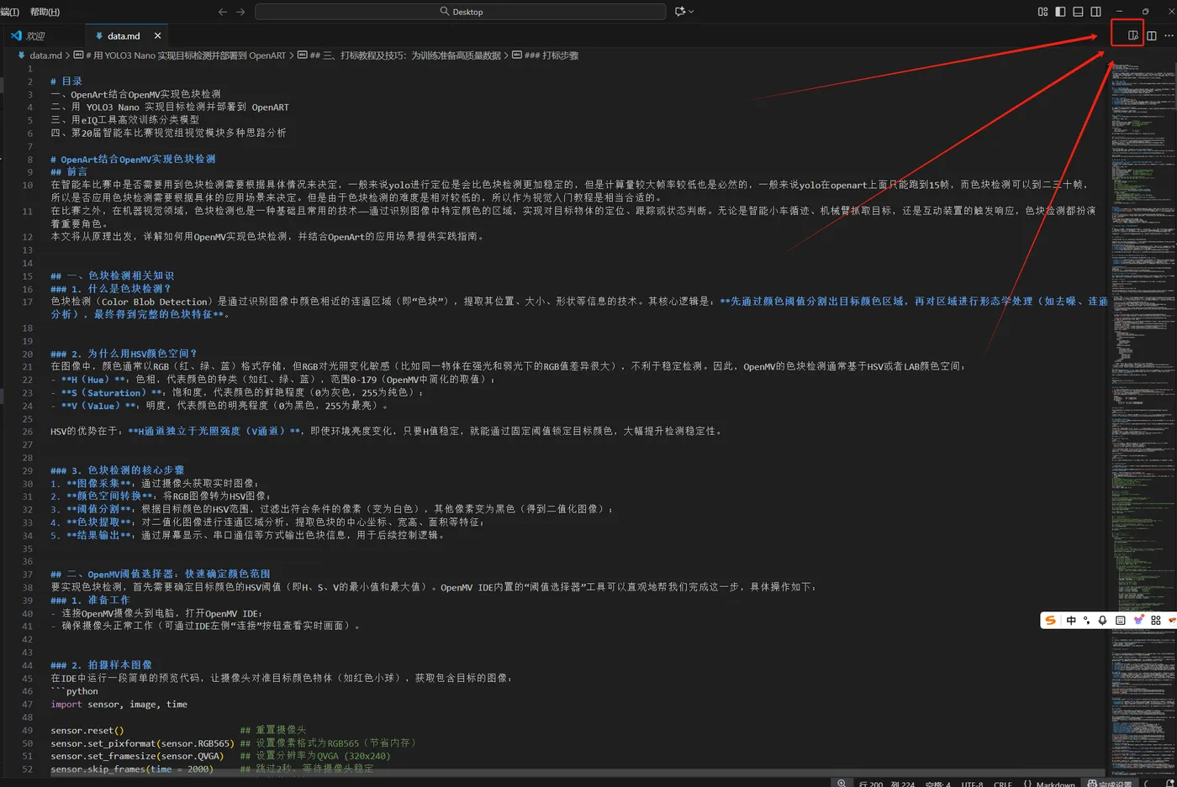Open the Copilot chat icon in title bar
Image resolution: width=1177 pixels, height=787 pixels.
[679, 12]
